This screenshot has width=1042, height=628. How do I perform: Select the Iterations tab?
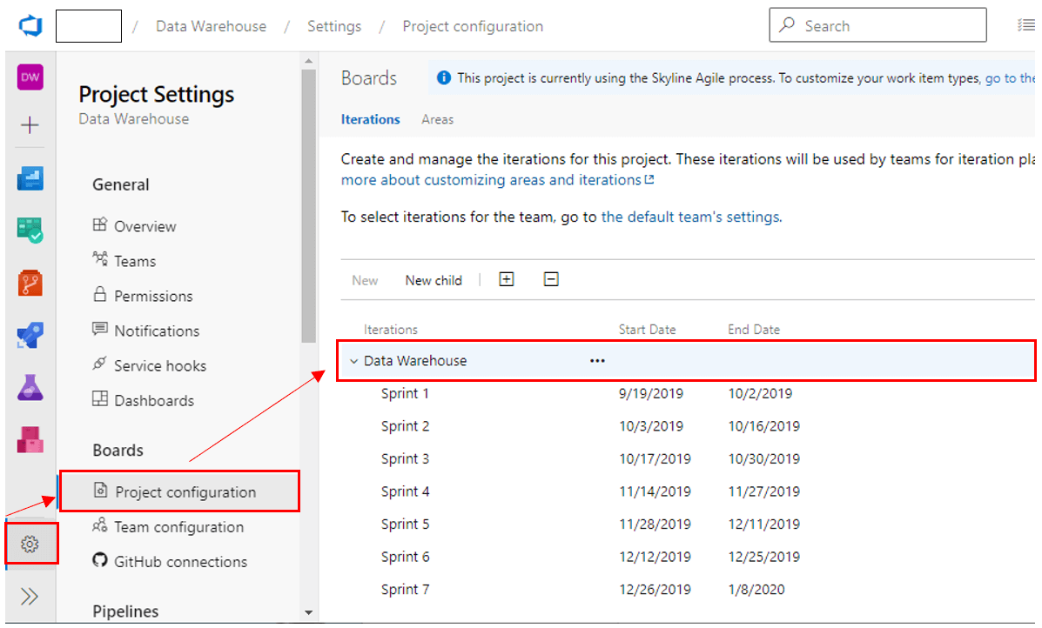point(371,119)
